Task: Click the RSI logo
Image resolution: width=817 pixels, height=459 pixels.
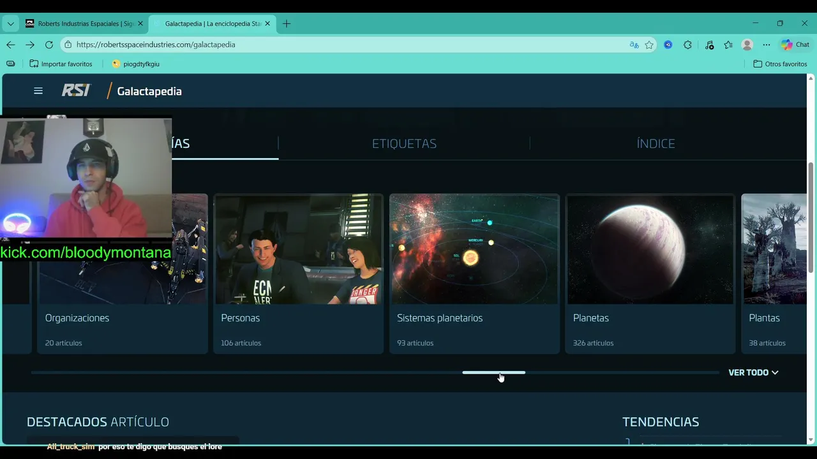Action: click(x=76, y=91)
